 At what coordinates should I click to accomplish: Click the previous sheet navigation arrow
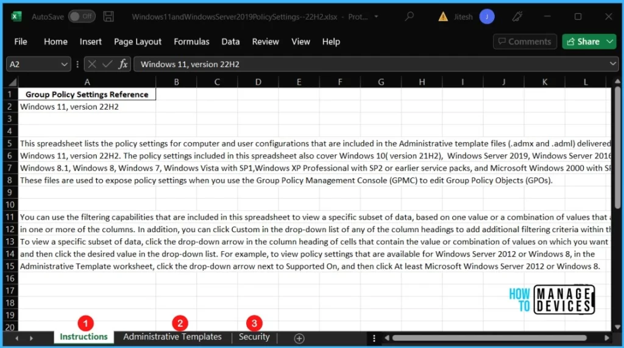point(16,338)
